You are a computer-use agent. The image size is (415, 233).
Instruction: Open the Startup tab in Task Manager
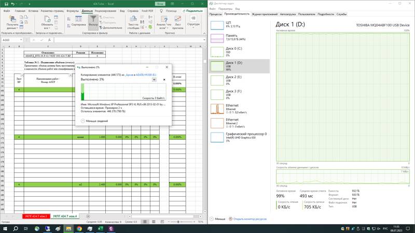click(287, 14)
